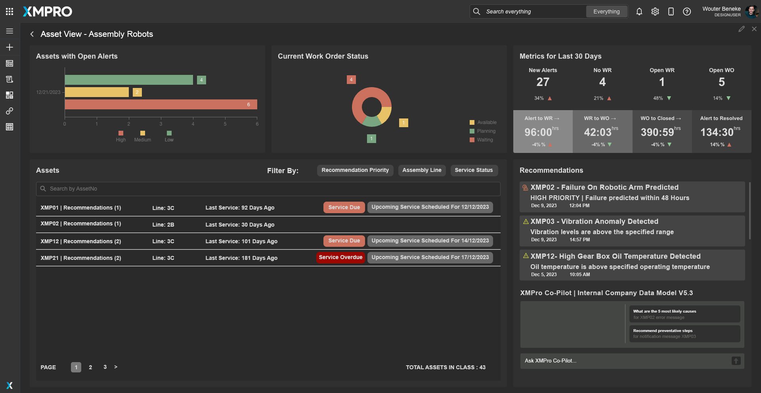Image resolution: width=761 pixels, height=393 pixels.
Task: Click the notifications bell icon
Action: (x=639, y=11)
